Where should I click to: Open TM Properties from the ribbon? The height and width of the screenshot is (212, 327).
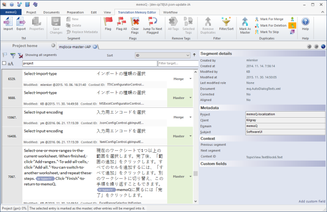(36, 23)
